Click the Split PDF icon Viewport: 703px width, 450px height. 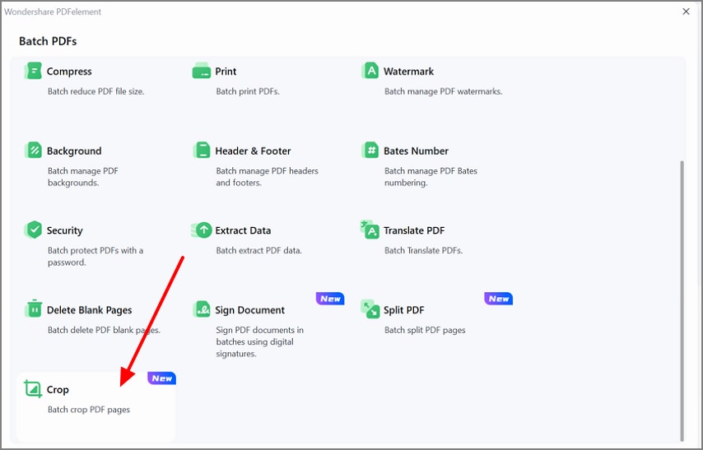click(370, 310)
